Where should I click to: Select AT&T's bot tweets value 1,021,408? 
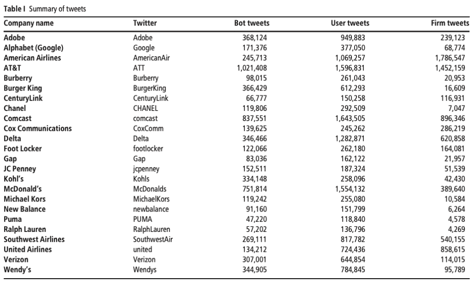tap(252, 68)
